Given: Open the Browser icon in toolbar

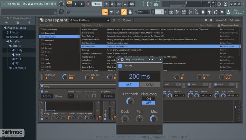Looking at the screenshot, I should pyautogui.click(x=196, y=12).
